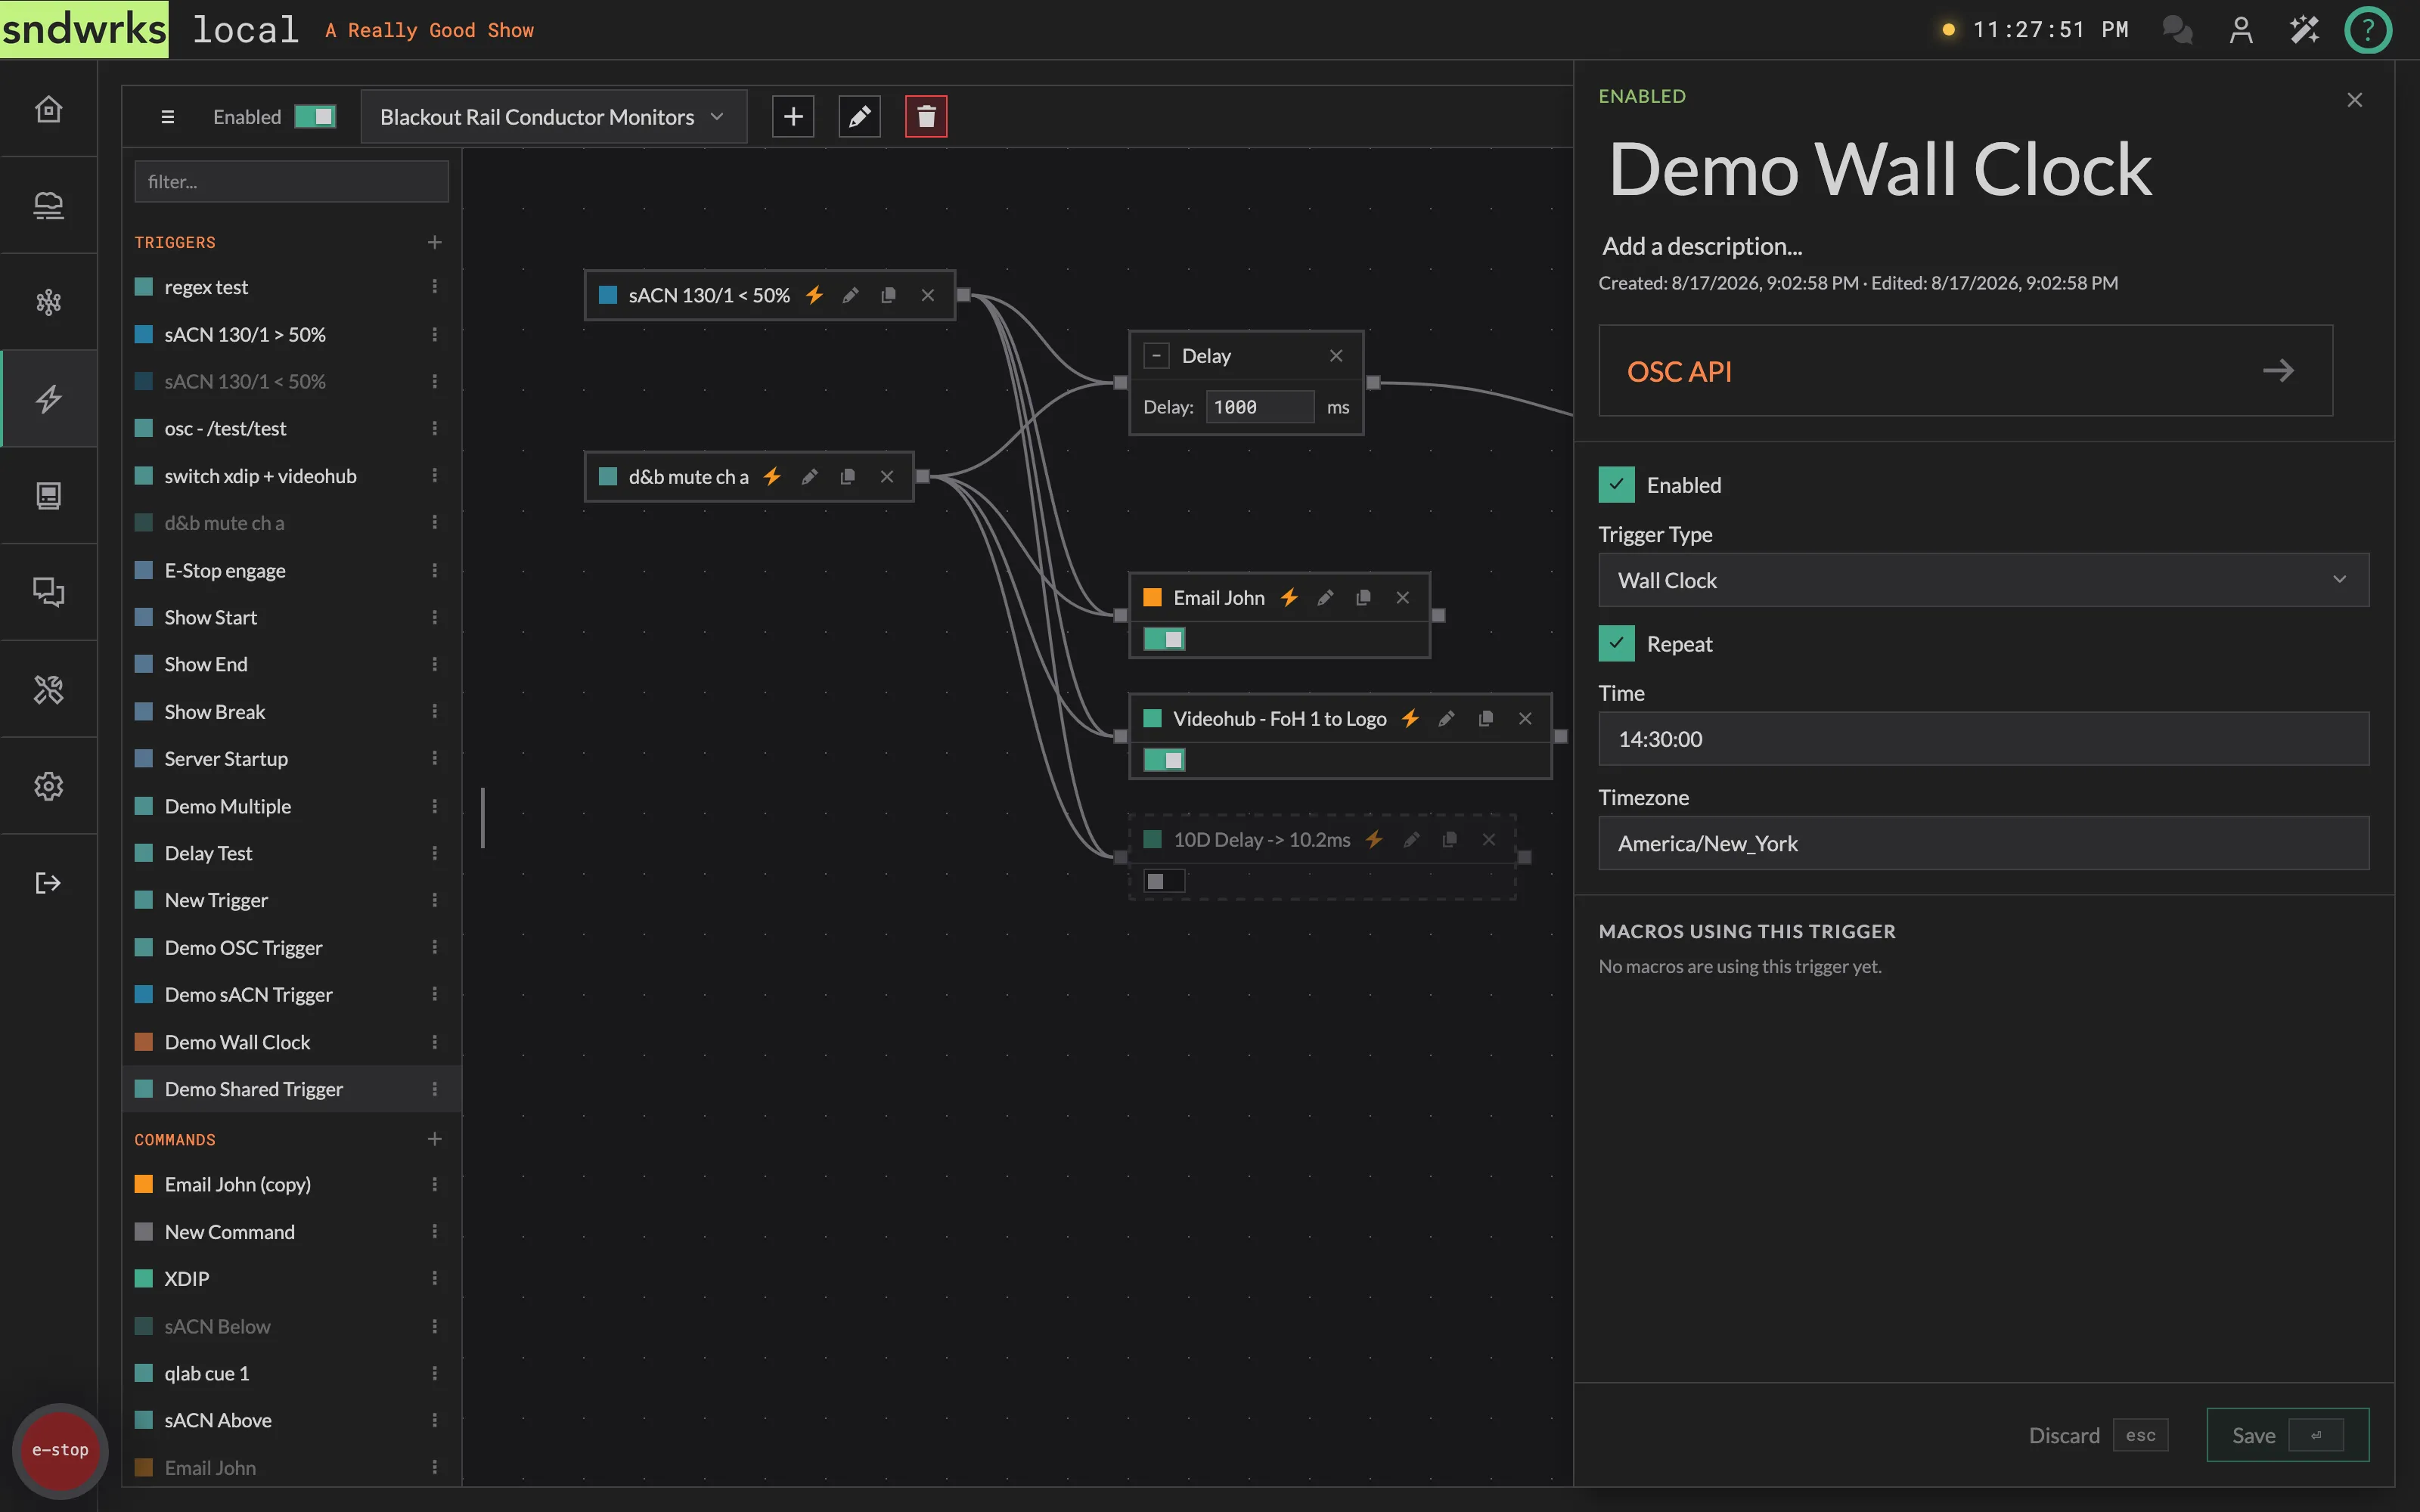Click the Save button

pos(2287,1435)
